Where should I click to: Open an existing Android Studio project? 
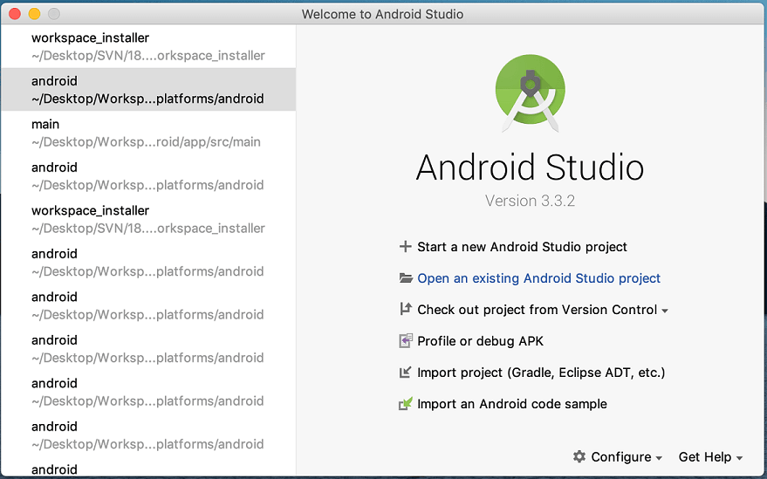pyautogui.click(x=538, y=278)
